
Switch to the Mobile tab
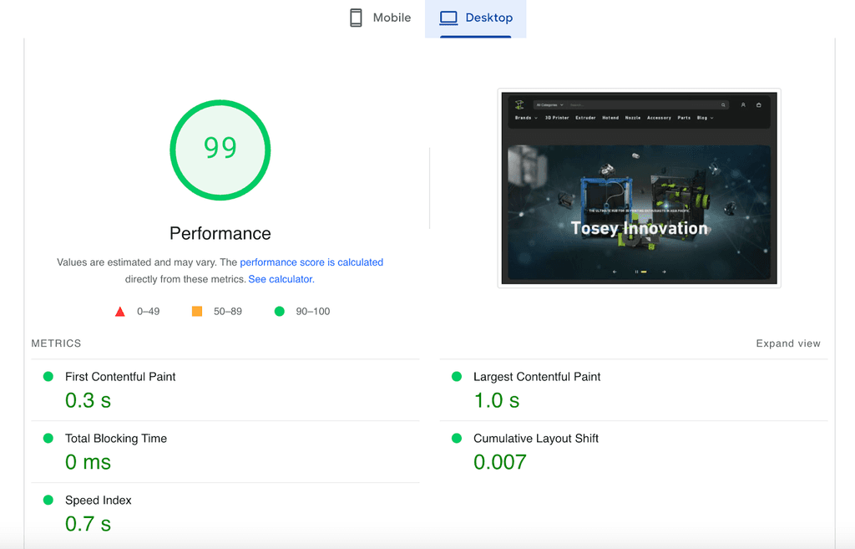[x=380, y=18]
